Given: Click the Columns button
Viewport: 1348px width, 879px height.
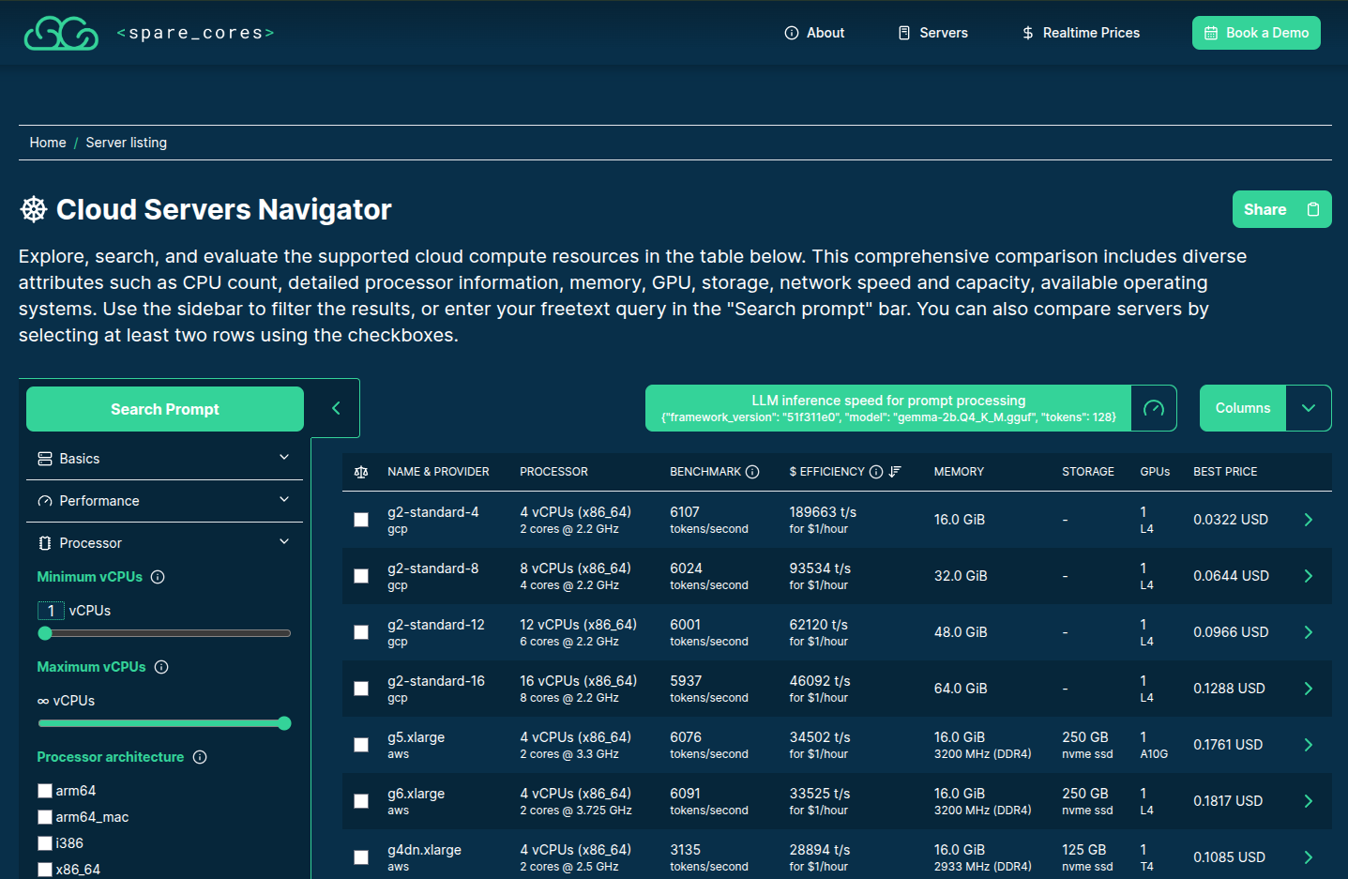Looking at the screenshot, I should [x=1243, y=408].
